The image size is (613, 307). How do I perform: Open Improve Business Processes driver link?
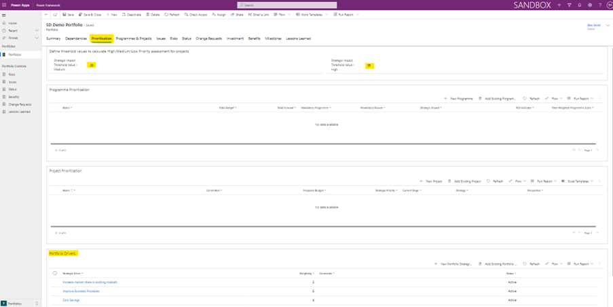click(81, 291)
